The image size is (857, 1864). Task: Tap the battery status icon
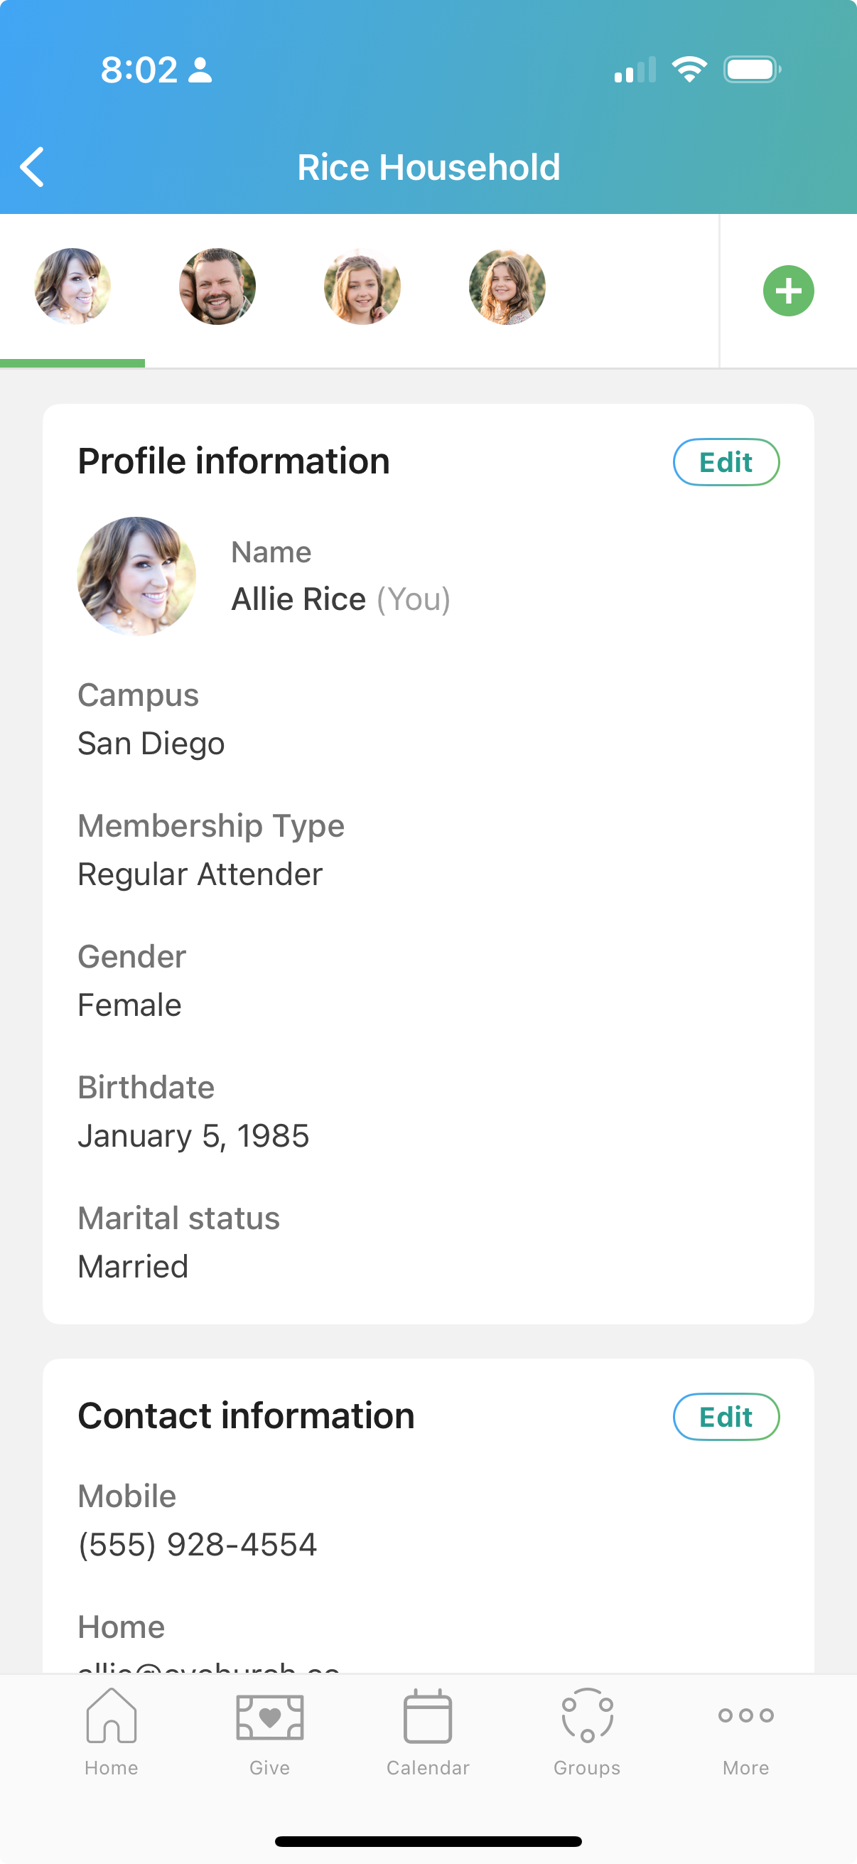pyautogui.click(x=751, y=70)
